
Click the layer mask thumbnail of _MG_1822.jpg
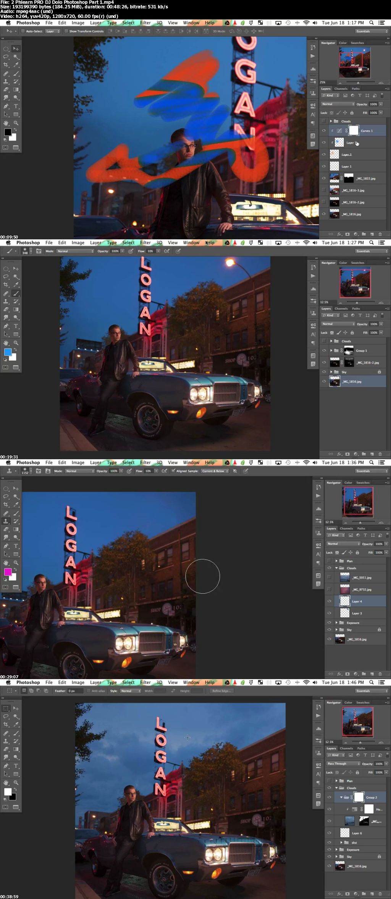349,178
